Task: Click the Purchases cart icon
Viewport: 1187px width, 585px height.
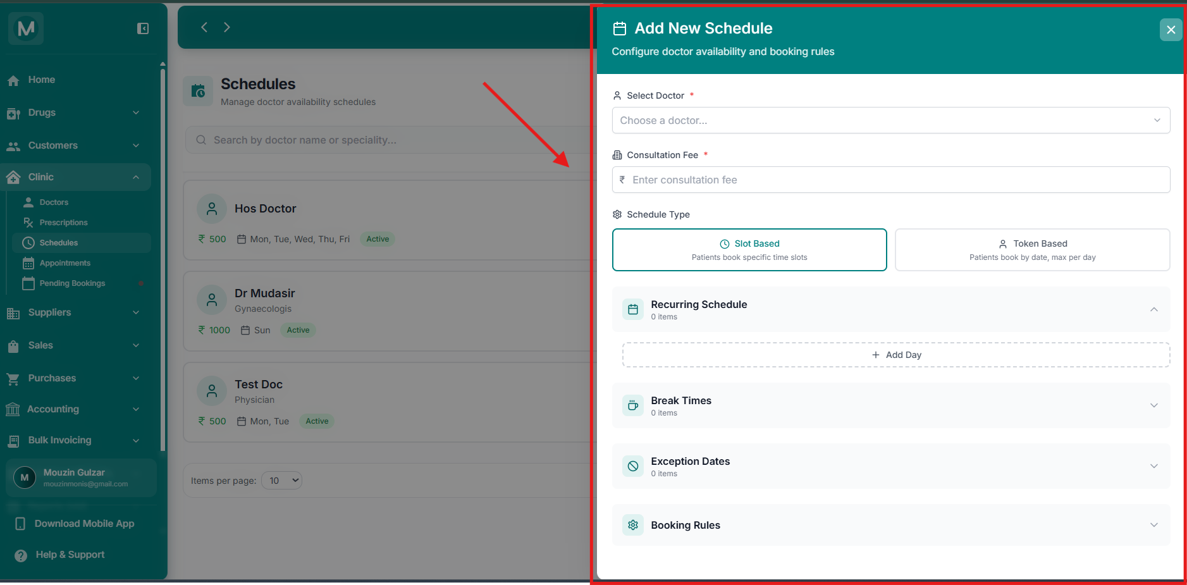Action: tap(13, 379)
